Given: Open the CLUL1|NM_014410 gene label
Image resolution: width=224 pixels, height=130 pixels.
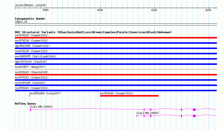Looking at the screenshot, I should [x=41, y=107].
